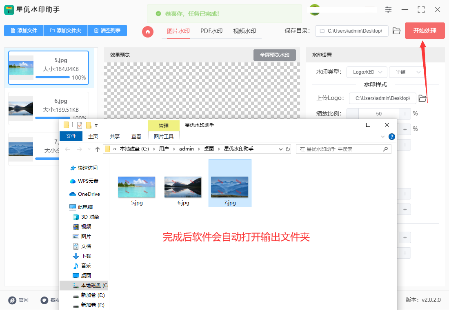Click the 全屏预览水印 button
449x310 pixels.
click(274, 55)
